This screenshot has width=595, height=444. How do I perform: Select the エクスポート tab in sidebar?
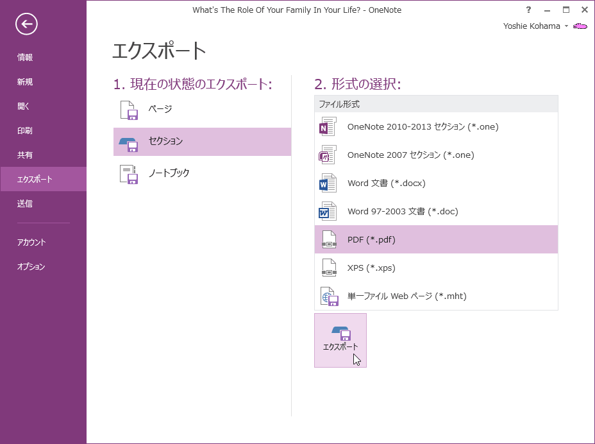43,179
